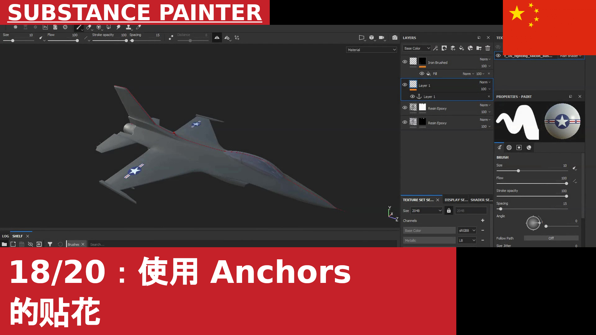Image resolution: width=596 pixels, height=335 pixels.
Task: Hide the upper Resin Epoxy layer
Action: [405, 108]
